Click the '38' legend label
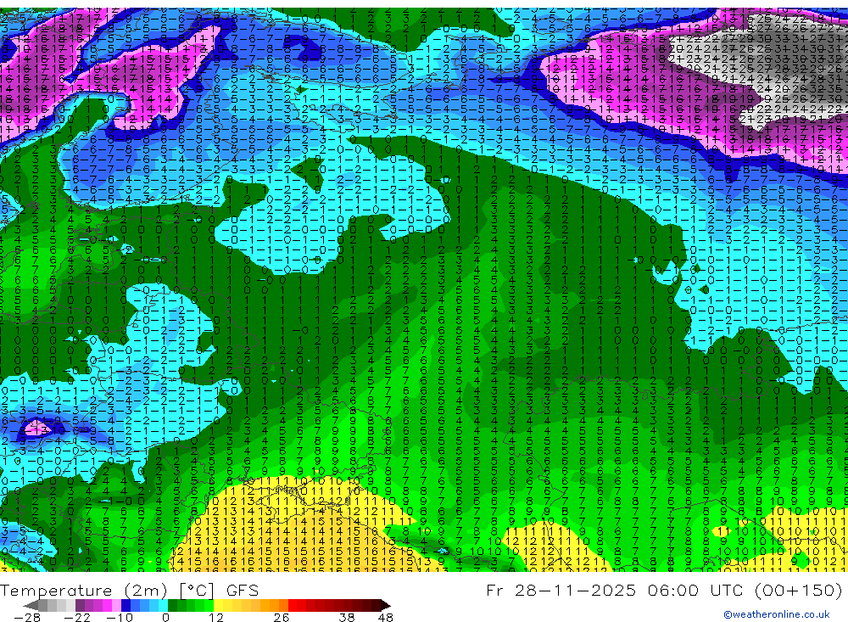This screenshot has width=848, height=622. click(347, 618)
